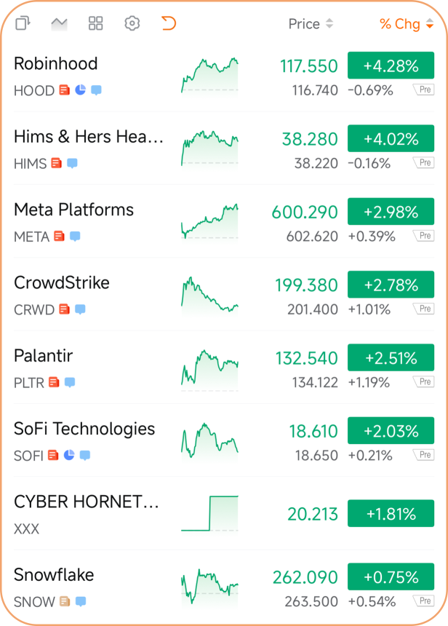Open Robinhood's blue pie chart icon
448x626 pixels.
81,90
